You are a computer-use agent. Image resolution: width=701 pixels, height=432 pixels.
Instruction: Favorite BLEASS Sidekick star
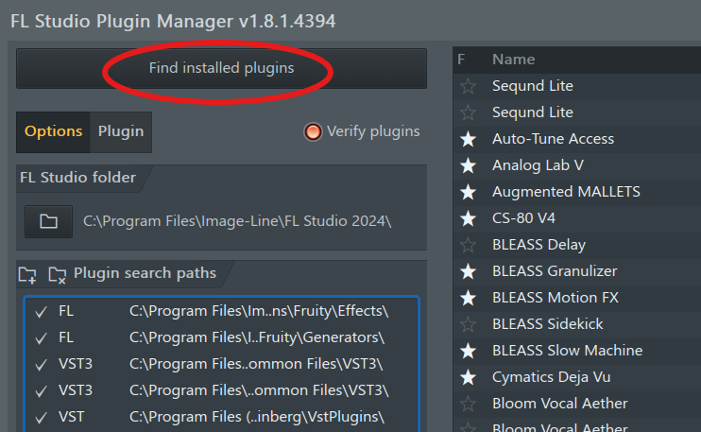pos(468,324)
